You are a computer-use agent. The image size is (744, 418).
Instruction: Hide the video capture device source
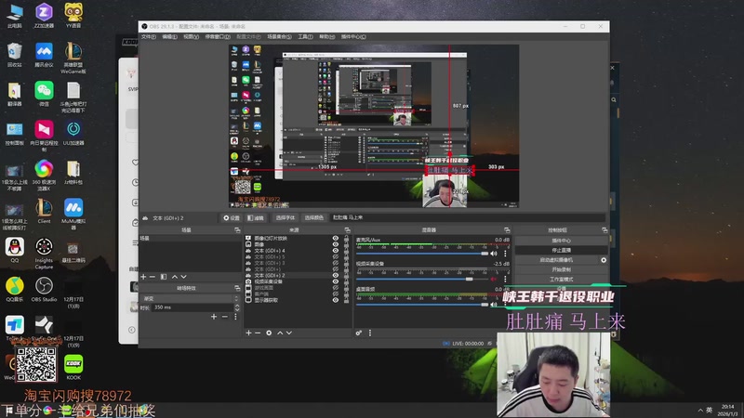coord(336,281)
